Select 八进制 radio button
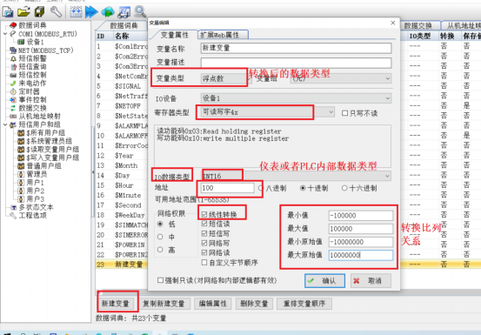This screenshot has height=335, width=481. pyautogui.click(x=261, y=188)
